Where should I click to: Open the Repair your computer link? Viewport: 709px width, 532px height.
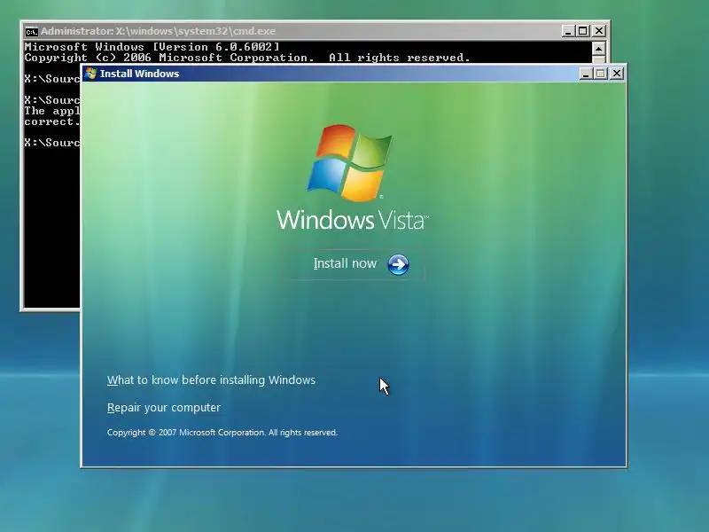[x=164, y=408]
